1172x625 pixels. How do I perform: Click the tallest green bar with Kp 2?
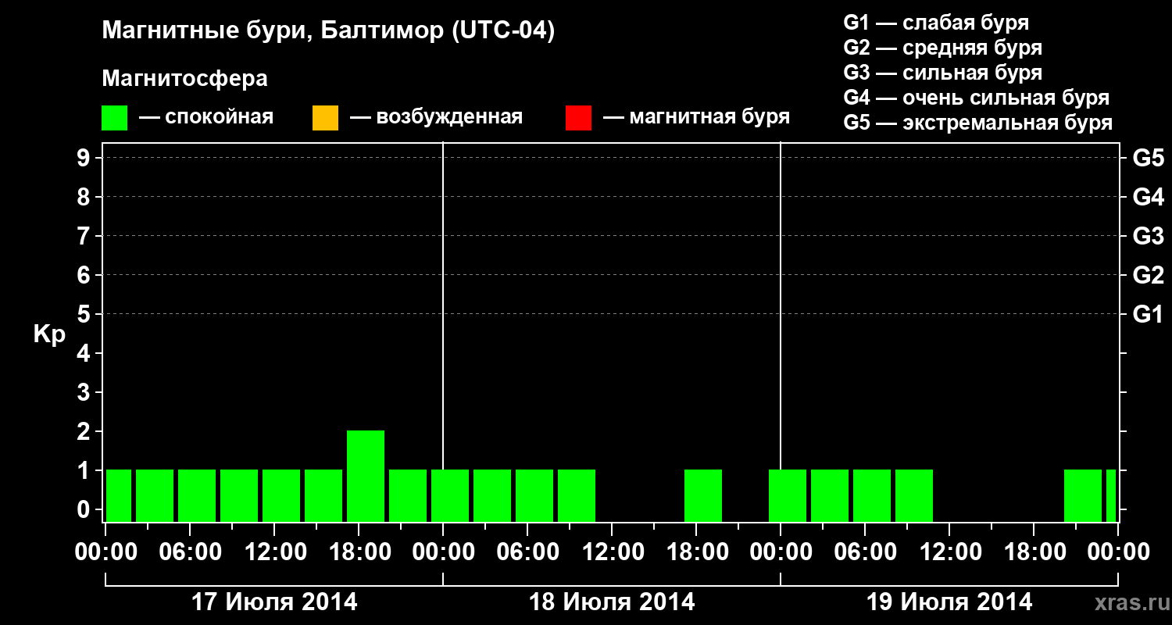[366, 476]
